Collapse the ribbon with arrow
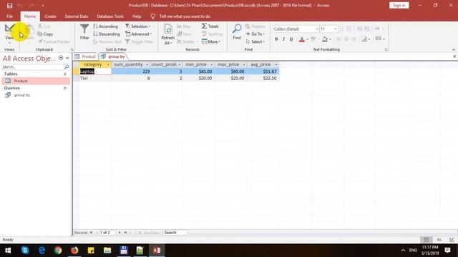Image resolution: width=458 pixels, height=257 pixels. pos(454,49)
